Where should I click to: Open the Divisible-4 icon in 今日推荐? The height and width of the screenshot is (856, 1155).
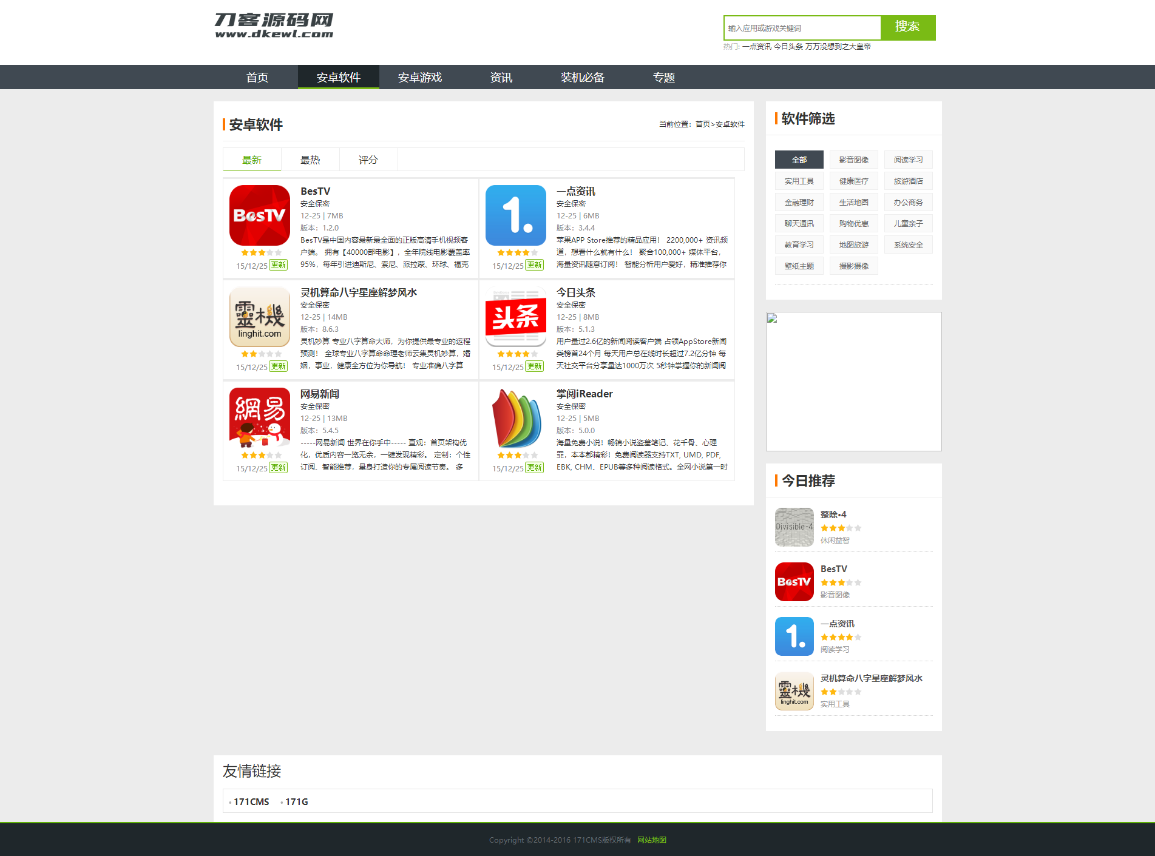(x=794, y=527)
